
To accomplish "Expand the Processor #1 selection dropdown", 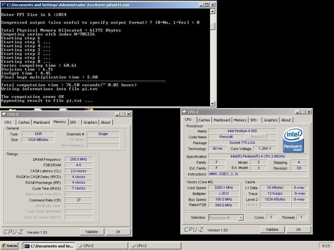I will (241, 218).
